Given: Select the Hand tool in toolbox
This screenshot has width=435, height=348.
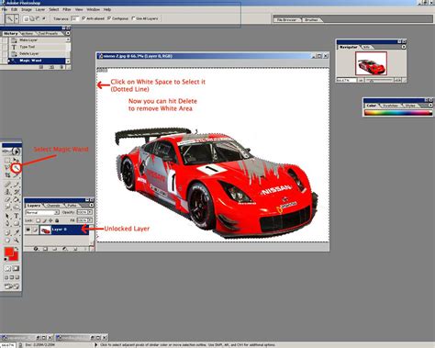Looking at the screenshot, I should pos(7,241).
